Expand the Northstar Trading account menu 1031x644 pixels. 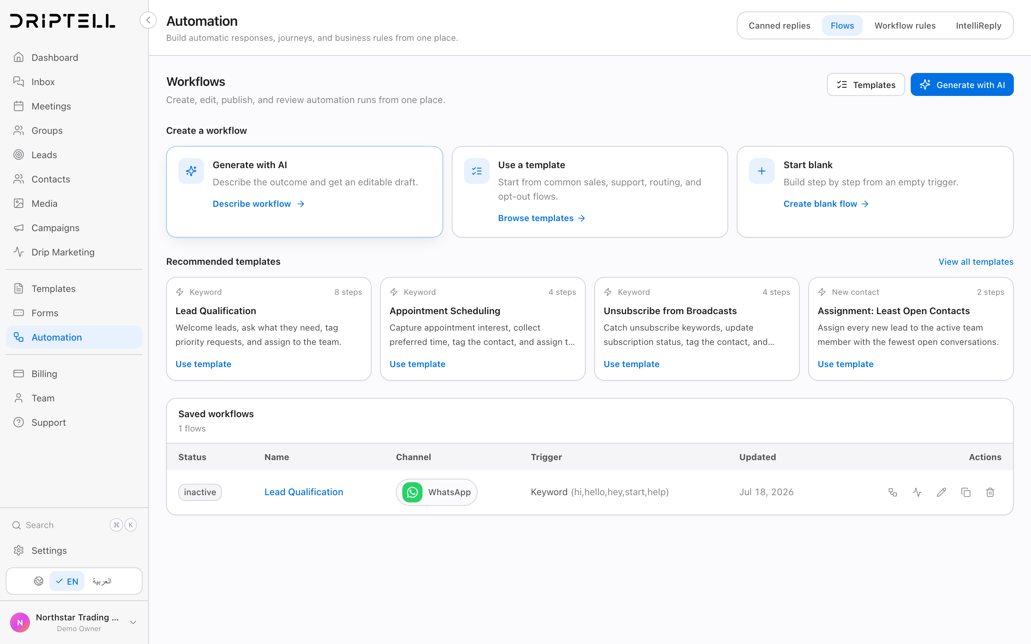pyautogui.click(x=74, y=622)
